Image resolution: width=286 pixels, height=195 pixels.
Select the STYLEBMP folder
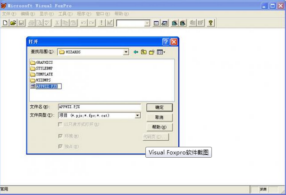(x=42, y=68)
